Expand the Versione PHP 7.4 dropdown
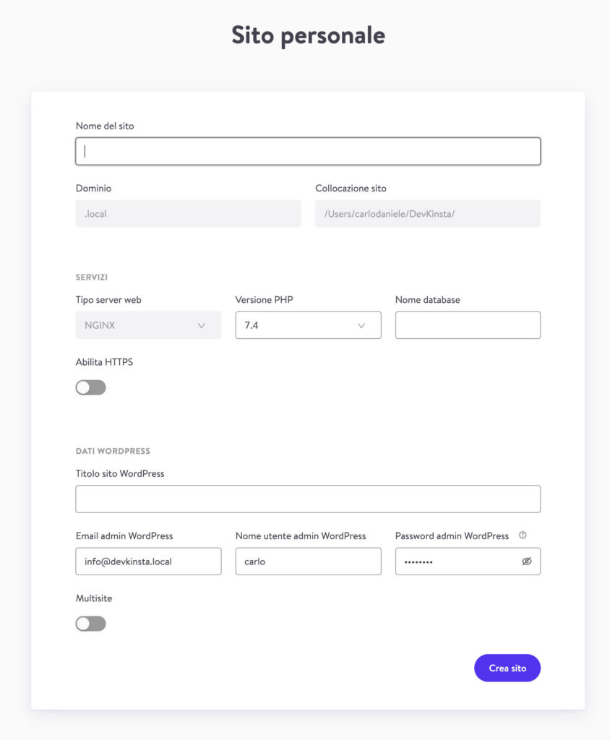This screenshot has width=610, height=740. point(309,325)
